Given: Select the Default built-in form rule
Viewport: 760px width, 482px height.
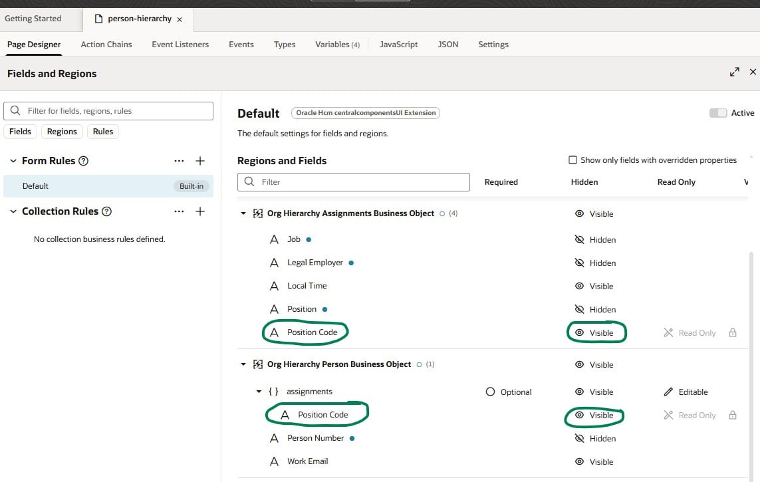Looking at the screenshot, I should click(108, 186).
